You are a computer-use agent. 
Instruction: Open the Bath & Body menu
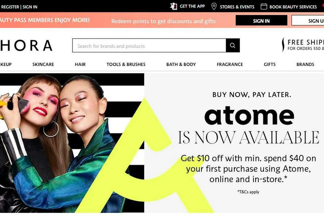tap(181, 64)
